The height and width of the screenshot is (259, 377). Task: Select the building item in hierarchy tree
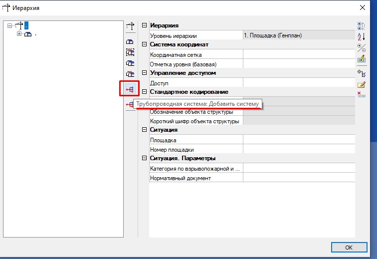[x=28, y=34]
